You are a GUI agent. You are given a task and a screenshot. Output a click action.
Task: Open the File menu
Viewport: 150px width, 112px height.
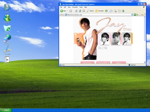(x=61, y=7)
